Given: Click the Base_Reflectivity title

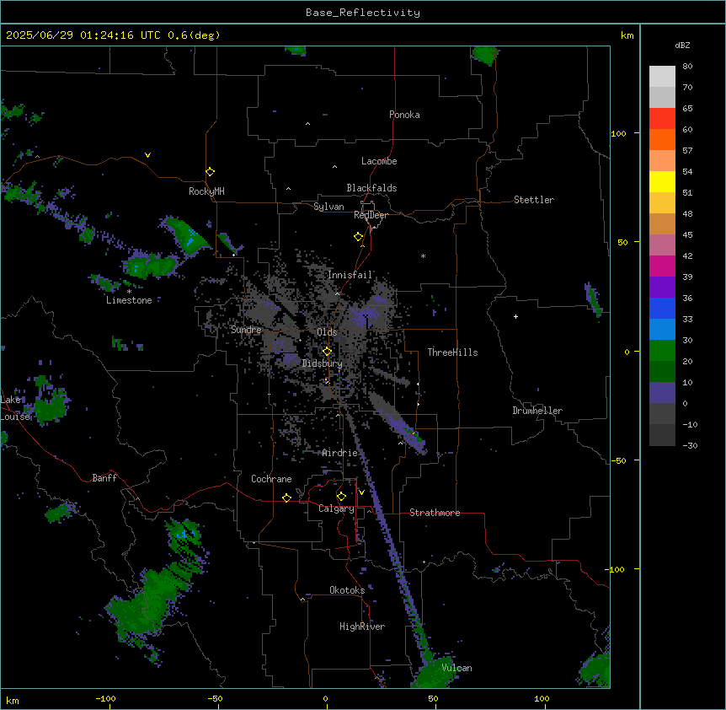Looking at the screenshot, I should 363,13.
